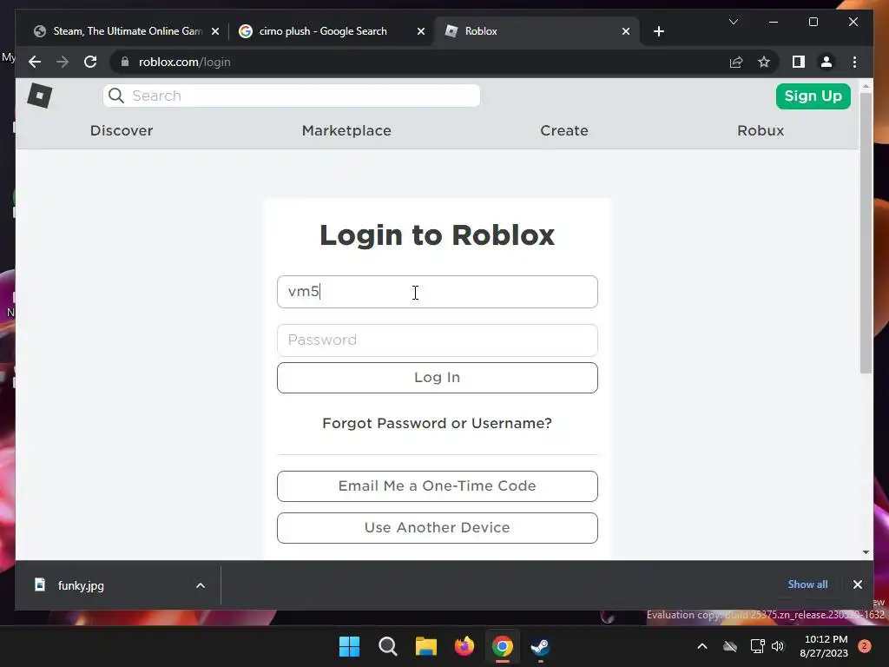Focus the username field containing vm5
The width and height of the screenshot is (889, 667).
tap(438, 292)
